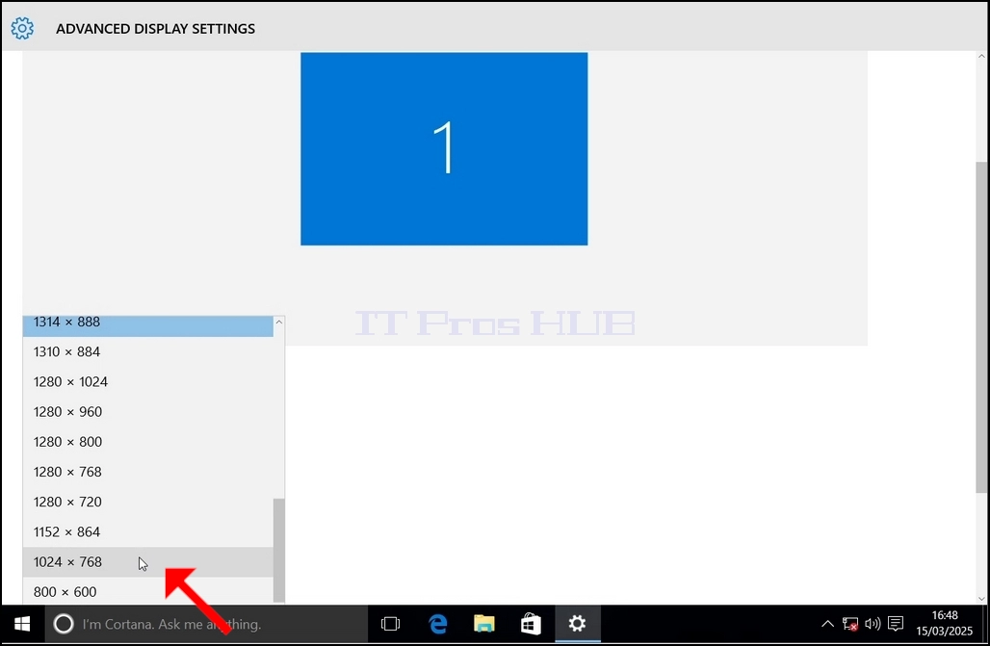990x646 pixels.
Task: Open Task View from the taskbar
Action: pos(390,624)
